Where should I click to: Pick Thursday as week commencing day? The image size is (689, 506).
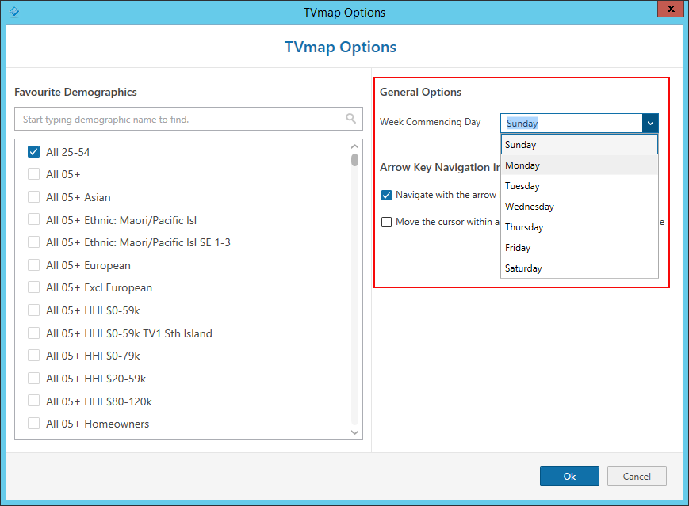pos(579,227)
